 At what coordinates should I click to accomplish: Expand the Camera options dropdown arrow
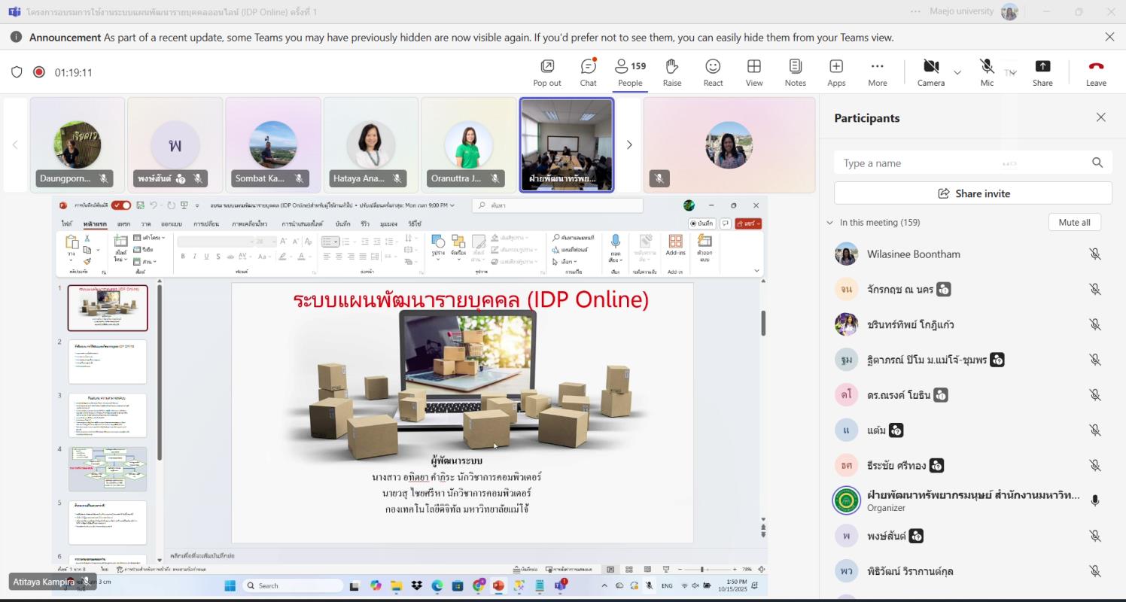(x=957, y=73)
